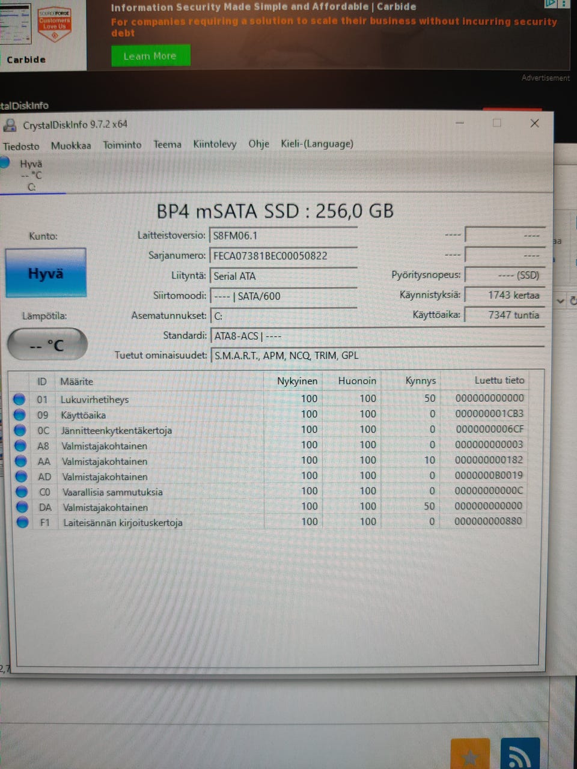Click the Pyöritysnopeus field ---- (SSD)
This screenshot has width=577, height=769.
[505, 275]
